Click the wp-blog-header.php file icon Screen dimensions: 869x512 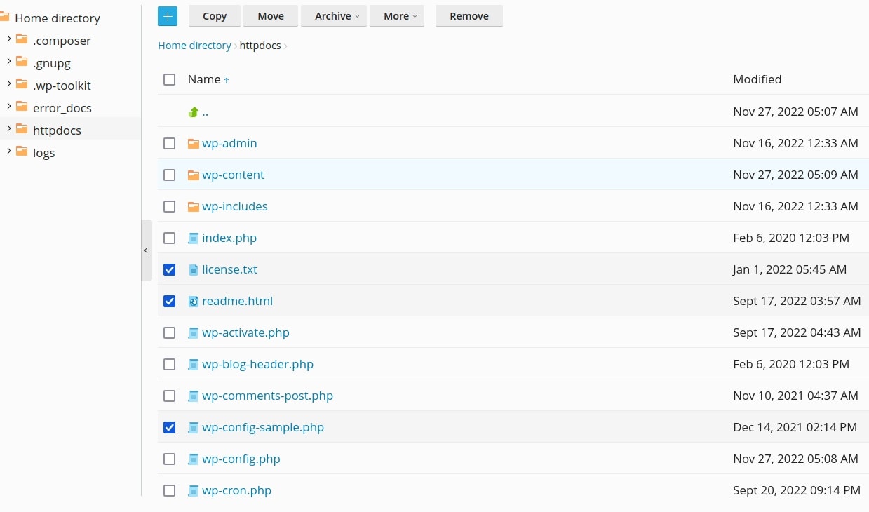[194, 364]
